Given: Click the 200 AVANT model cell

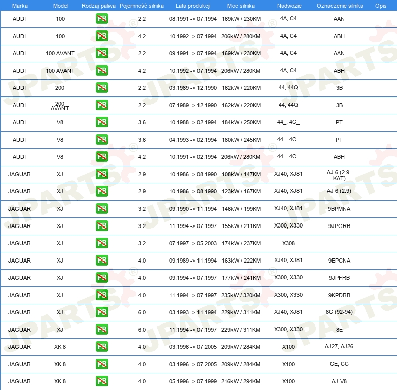Looking at the screenshot, I should 60,106.
